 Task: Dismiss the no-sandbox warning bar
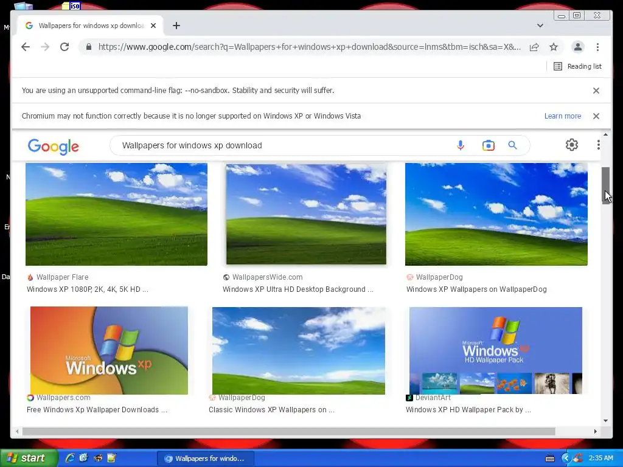[x=596, y=91]
